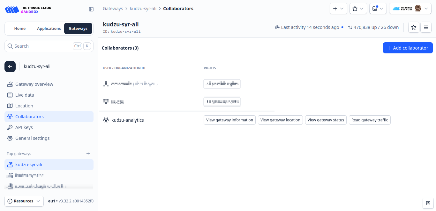The width and height of the screenshot is (436, 211).
Task: Go to Location page
Action: (x=49, y=106)
